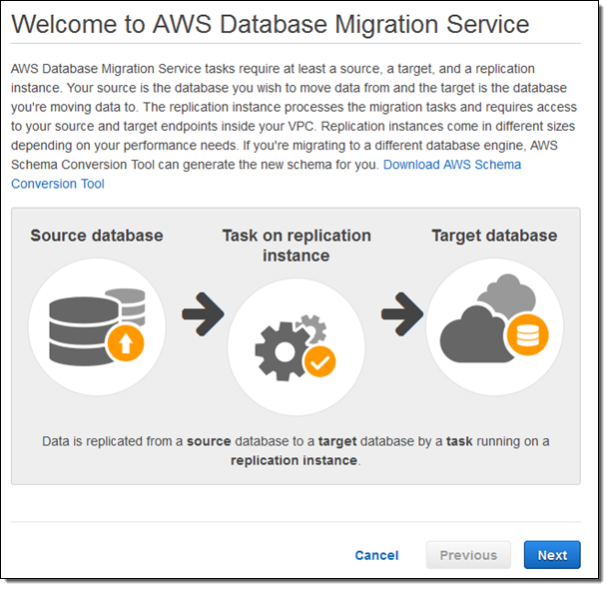Screen dimensions: 609x589
Task: Click the disabled Previous button
Action: point(468,555)
